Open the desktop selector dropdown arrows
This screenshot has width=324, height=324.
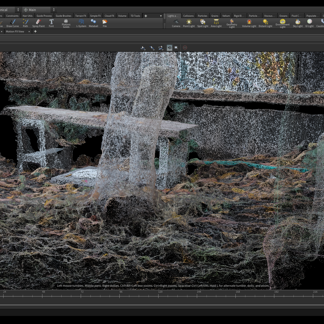click(x=18, y=10)
